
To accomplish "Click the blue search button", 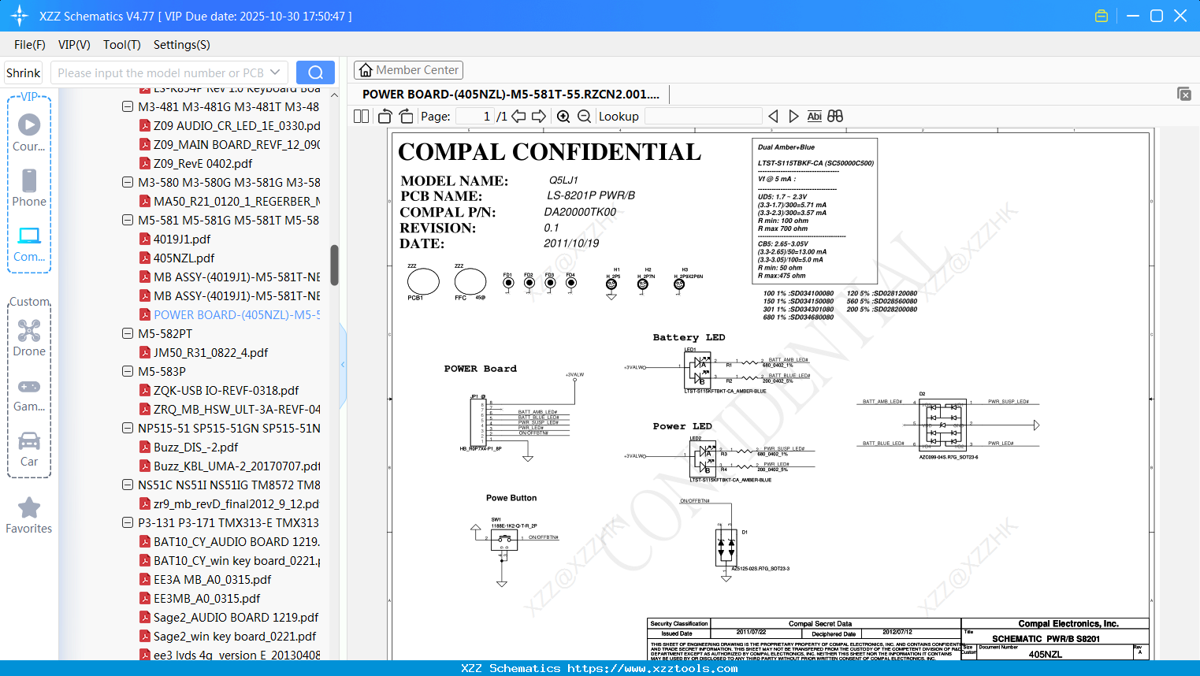I will [315, 72].
